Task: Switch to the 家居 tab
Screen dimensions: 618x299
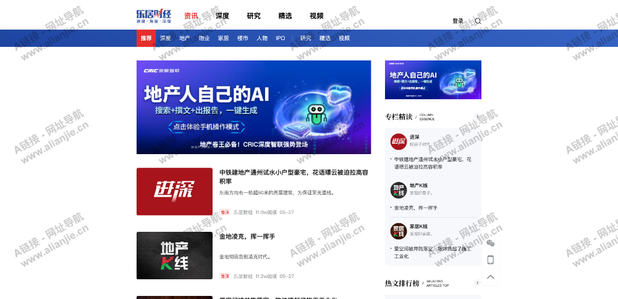Action: pyautogui.click(x=224, y=38)
